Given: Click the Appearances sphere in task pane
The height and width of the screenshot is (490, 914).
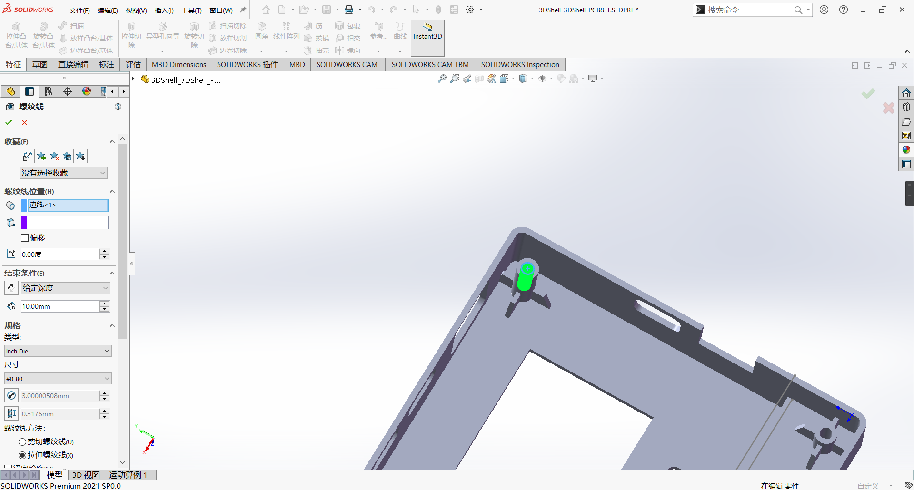Looking at the screenshot, I should pyautogui.click(x=906, y=150).
